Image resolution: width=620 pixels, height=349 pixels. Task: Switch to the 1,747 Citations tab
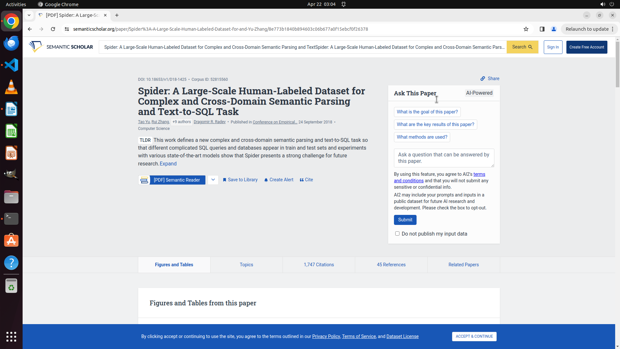pyautogui.click(x=319, y=265)
